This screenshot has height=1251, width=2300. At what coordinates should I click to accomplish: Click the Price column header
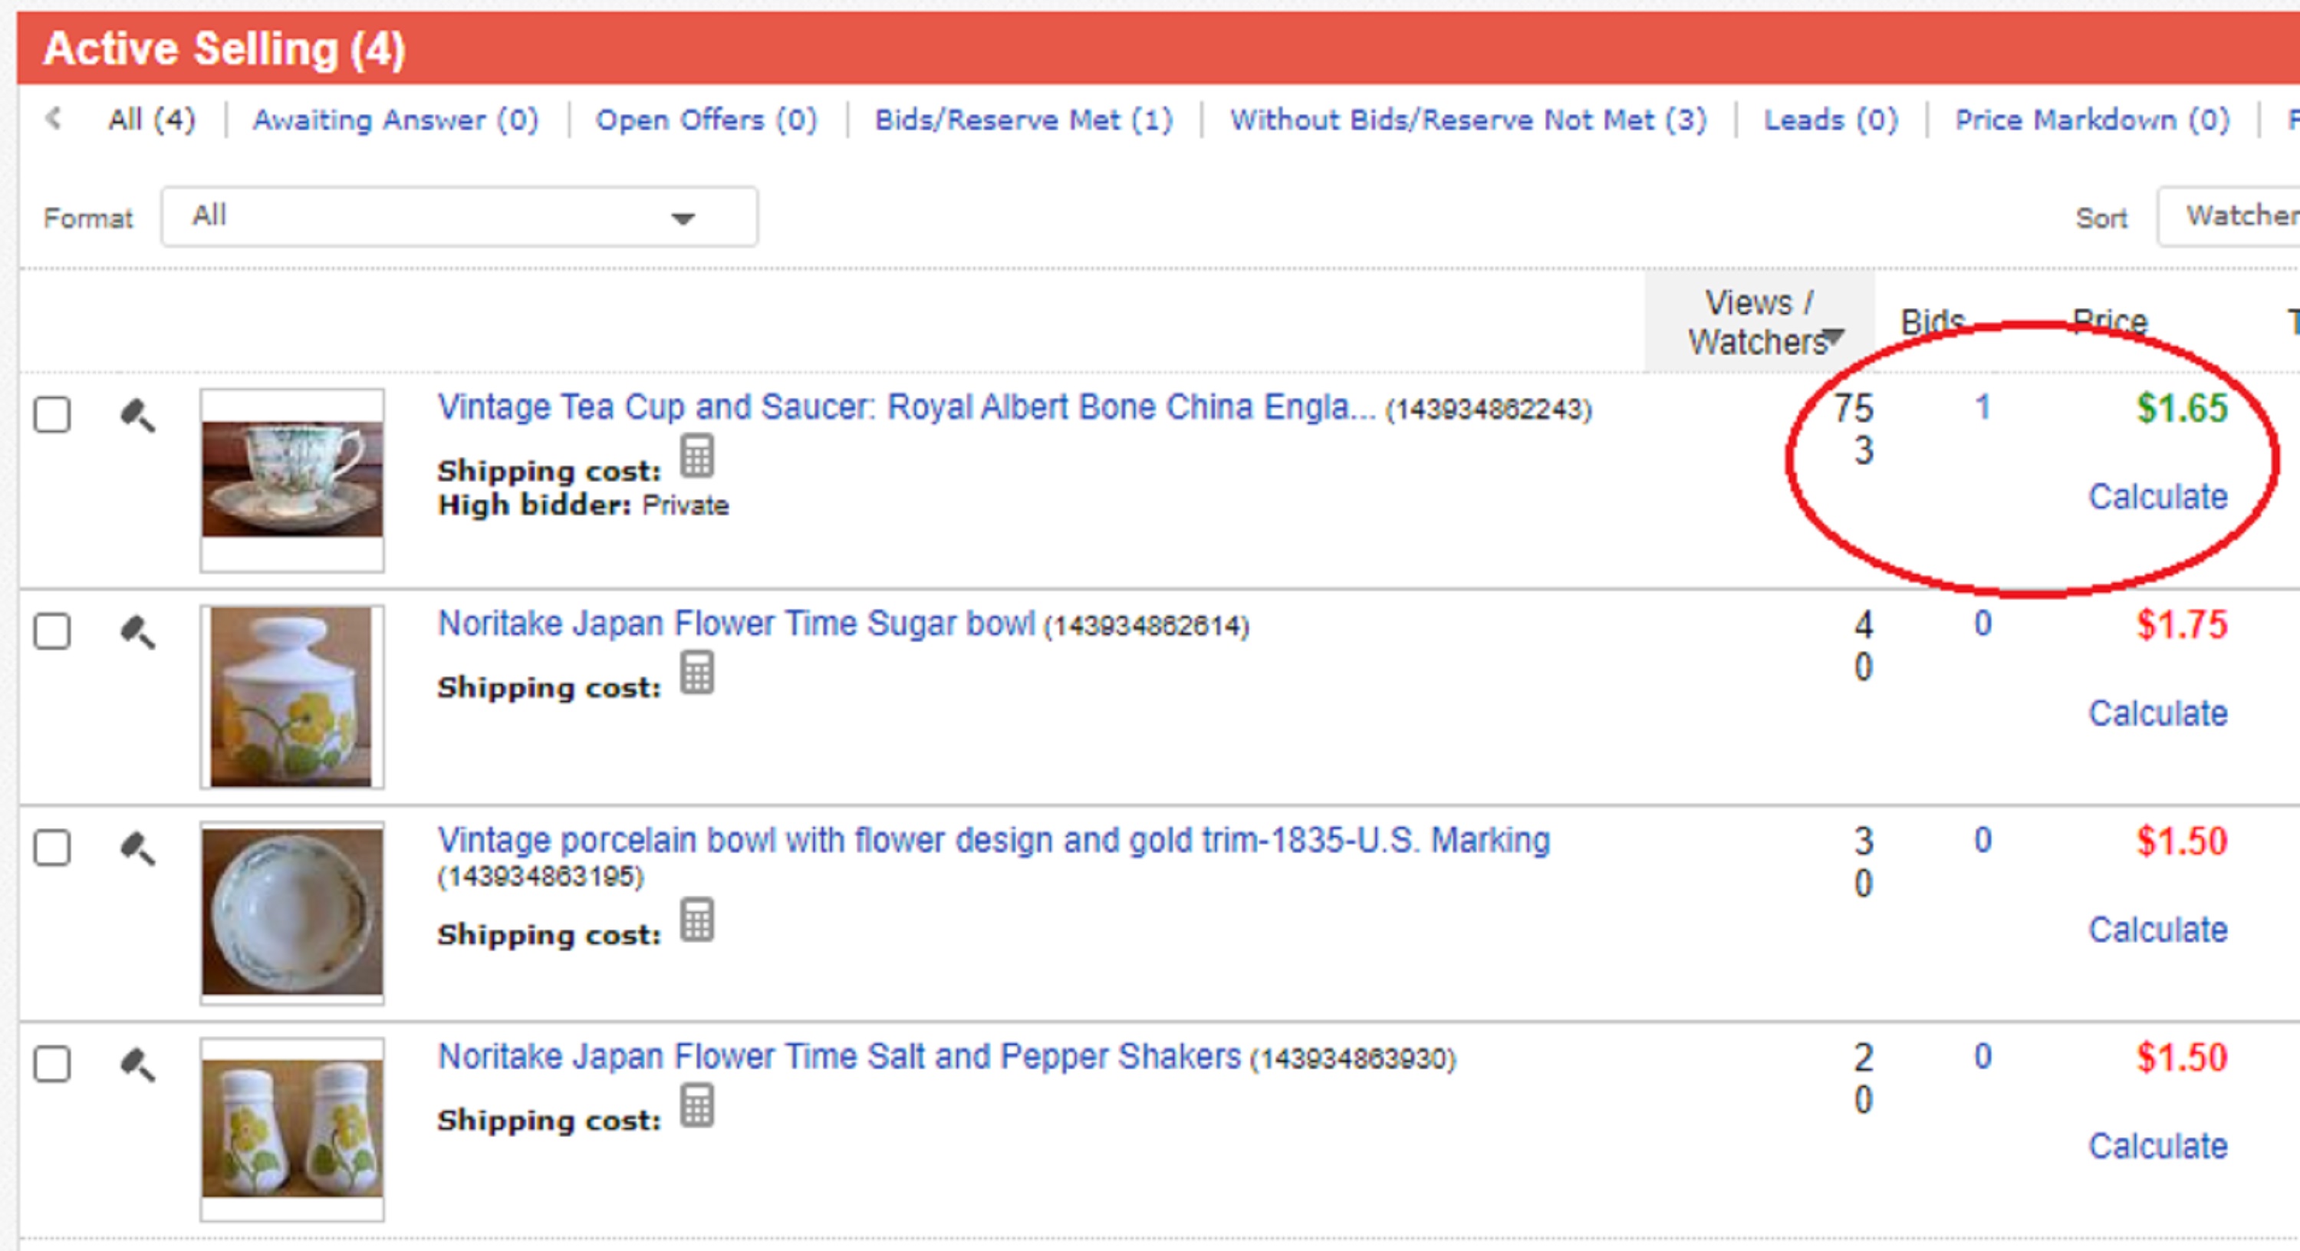coord(2110,321)
